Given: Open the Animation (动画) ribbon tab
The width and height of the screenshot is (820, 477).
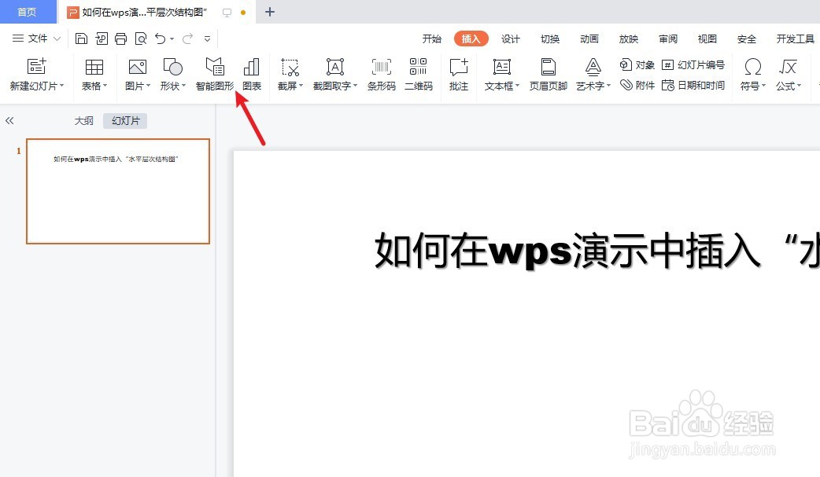Looking at the screenshot, I should [x=589, y=39].
